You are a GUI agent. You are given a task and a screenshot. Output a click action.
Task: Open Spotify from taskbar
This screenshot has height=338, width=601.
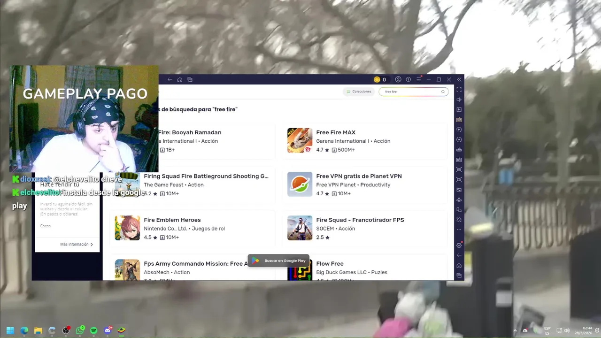coord(93,330)
